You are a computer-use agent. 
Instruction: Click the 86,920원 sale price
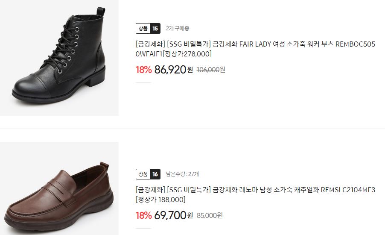pos(174,70)
